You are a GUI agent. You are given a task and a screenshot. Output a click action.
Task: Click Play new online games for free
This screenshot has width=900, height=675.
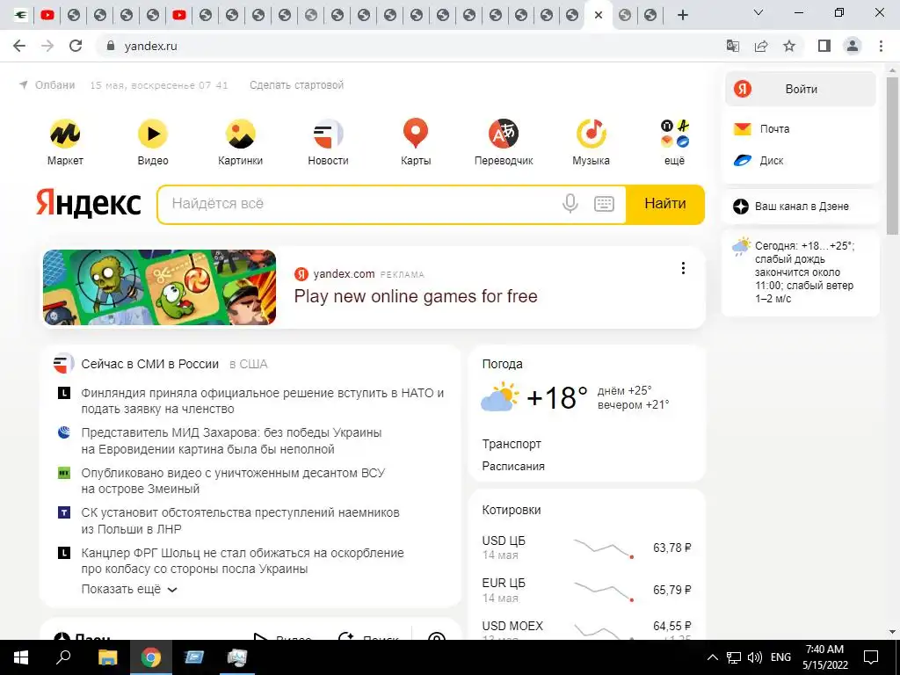pyautogui.click(x=416, y=296)
